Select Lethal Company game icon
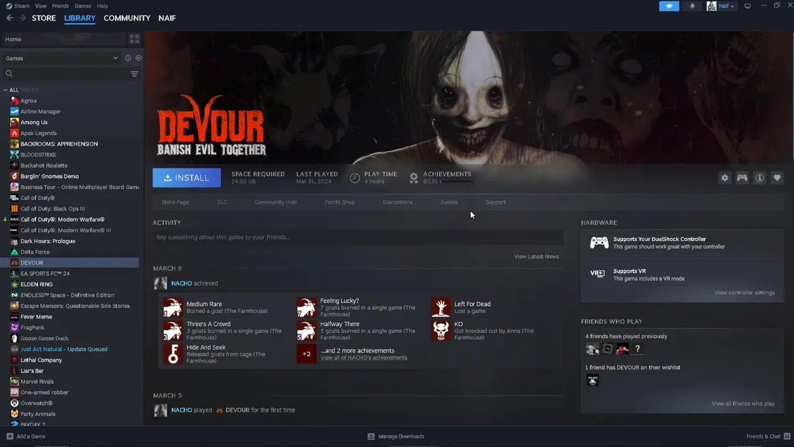The width and height of the screenshot is (794, 447). tap(14, 360)
